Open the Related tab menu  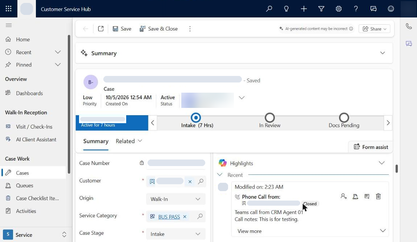[x=129, y=141]
